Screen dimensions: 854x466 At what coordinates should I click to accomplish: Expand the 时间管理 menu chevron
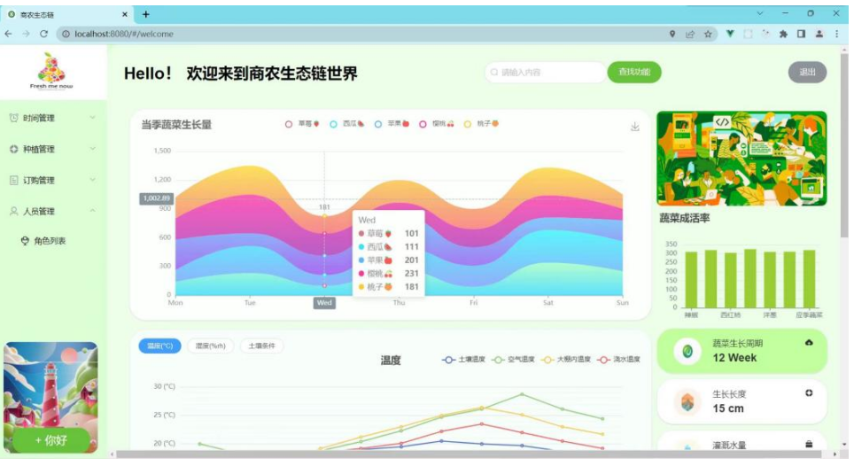(93, 118)
